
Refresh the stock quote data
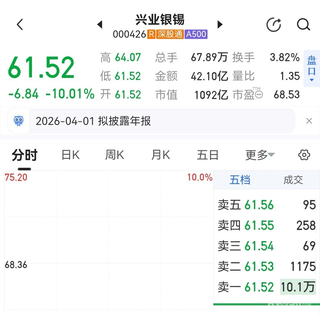pos(274,25)
